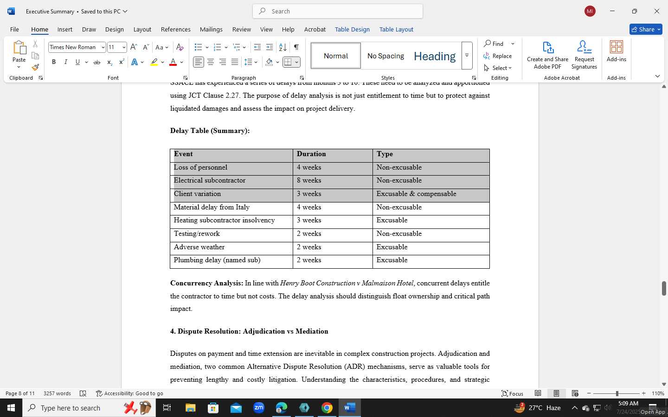This screenshot has width=668, height=417.
Task: Open the font size dropdown
Action: click(124, 47)
